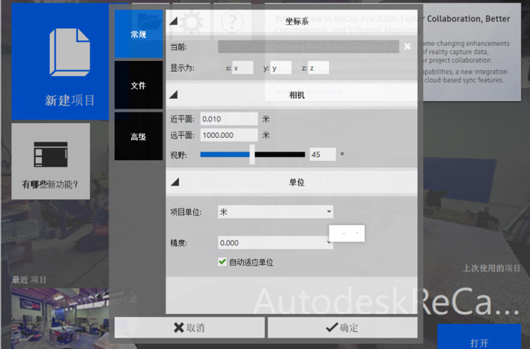Click the current coordinate system field

(x=308, y=47)
